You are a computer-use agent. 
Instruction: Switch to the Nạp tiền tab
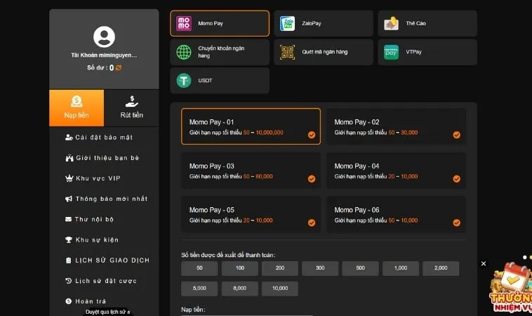coord(77,108)
